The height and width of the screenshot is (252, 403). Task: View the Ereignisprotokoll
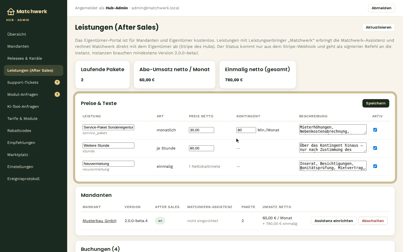pos(34,179)
